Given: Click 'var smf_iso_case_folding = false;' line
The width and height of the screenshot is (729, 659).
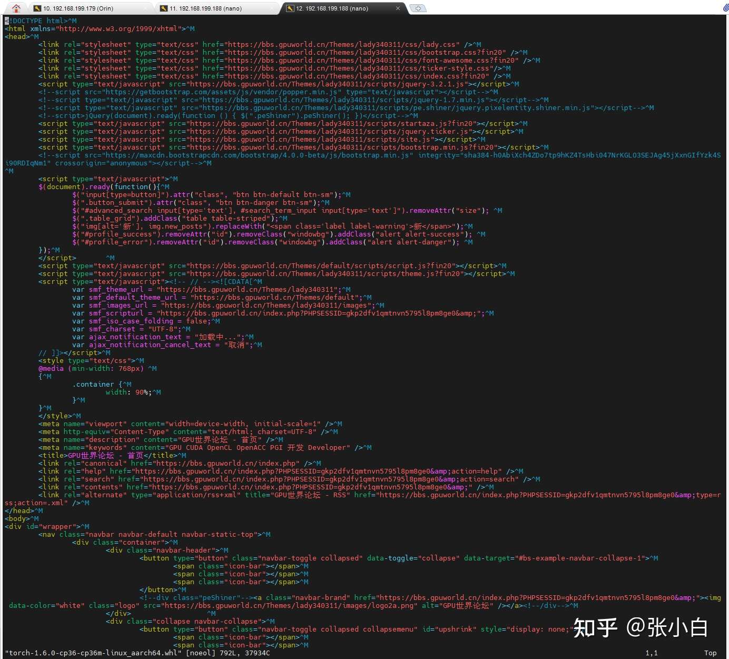Looking at the screenshot, I should coord(146,321).
